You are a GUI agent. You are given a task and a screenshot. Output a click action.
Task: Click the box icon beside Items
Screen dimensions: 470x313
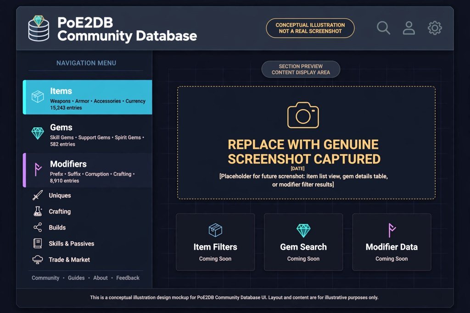[38, 97]
